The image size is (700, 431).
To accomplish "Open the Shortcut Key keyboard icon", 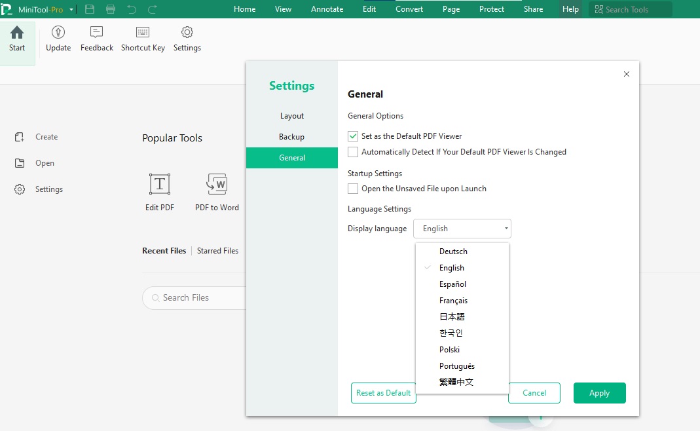I will point(143,33).
